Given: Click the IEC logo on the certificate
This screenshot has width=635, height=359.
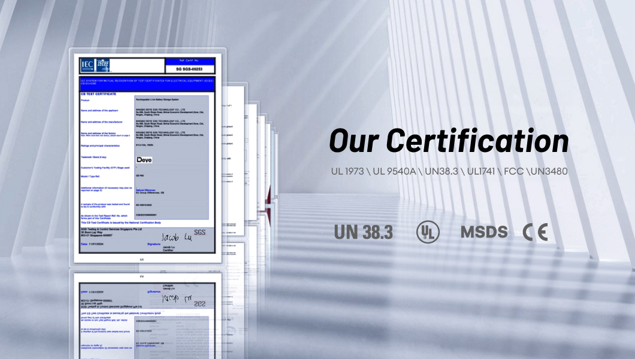Looking at the screenshot, I should click(87, 65).
